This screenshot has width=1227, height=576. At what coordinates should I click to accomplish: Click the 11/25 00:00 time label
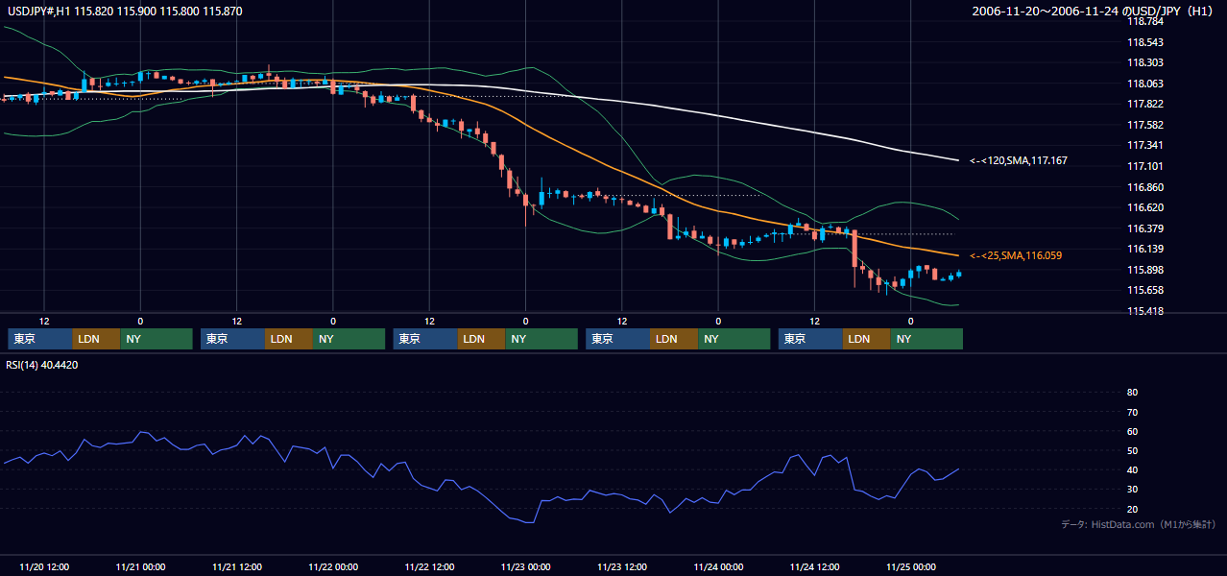coord(911,566)
